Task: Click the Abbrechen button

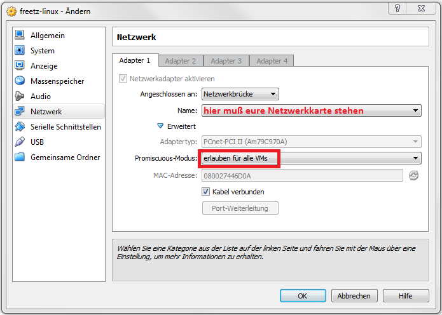Action: (354, 295)
